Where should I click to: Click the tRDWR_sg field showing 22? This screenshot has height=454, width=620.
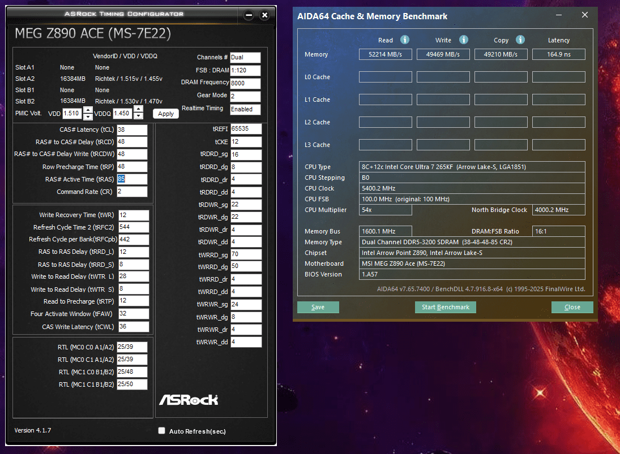[x=246, y=205]
